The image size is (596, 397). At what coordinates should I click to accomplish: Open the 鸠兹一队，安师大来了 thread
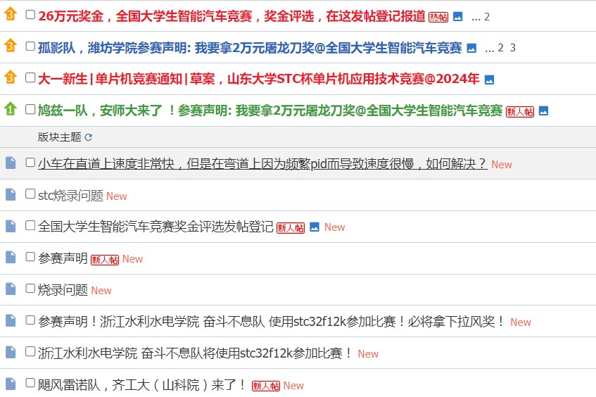[270, 111]
